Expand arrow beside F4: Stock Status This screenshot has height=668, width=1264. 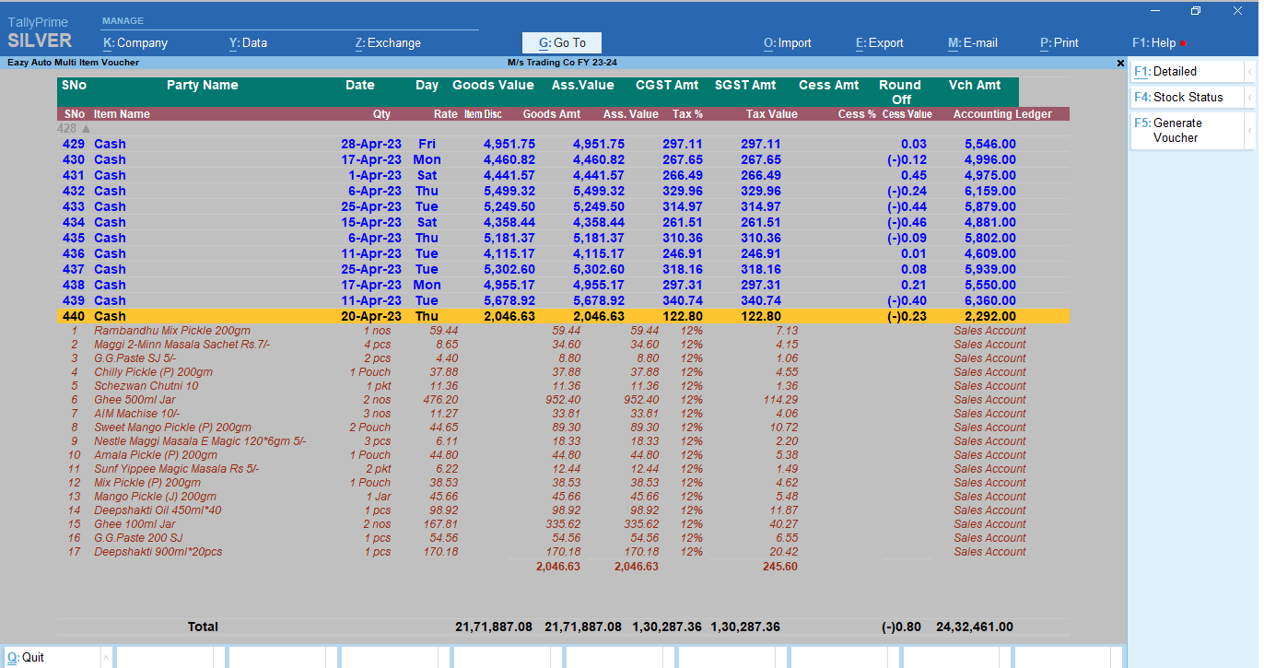(1249, 98)
